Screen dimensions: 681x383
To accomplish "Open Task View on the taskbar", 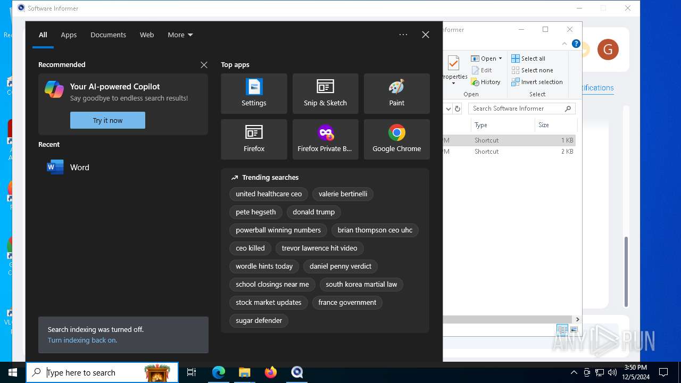I will coord(192,372).
